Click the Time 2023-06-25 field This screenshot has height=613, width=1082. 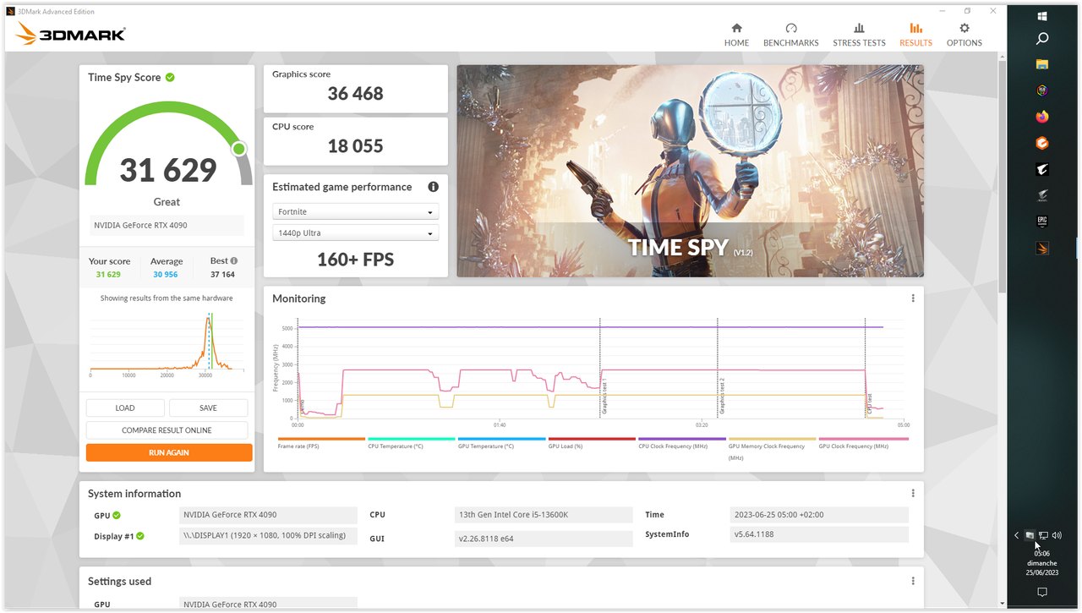819,515
